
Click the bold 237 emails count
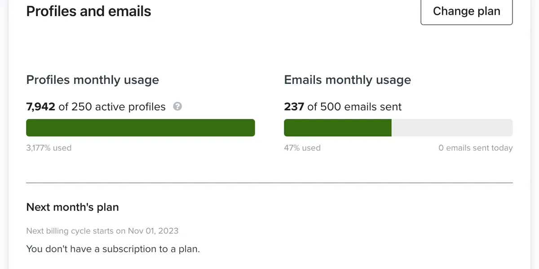point(294,107)
